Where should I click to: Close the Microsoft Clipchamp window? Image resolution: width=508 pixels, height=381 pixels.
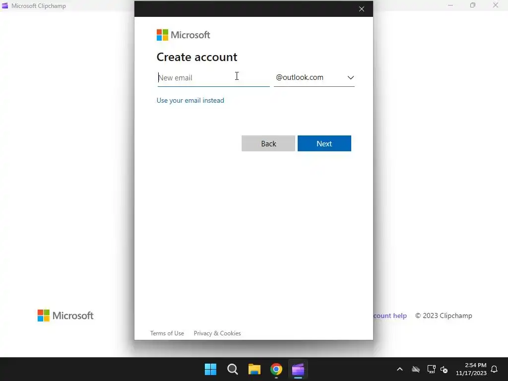point(496,5)
